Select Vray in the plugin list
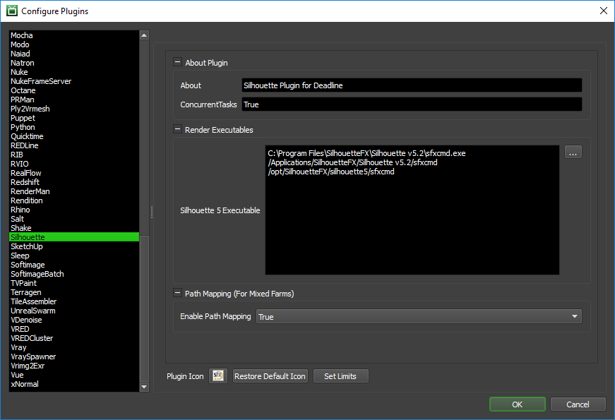Image resolution: width=615 pixels, height=420 pixels. click(x=74, y=347)
